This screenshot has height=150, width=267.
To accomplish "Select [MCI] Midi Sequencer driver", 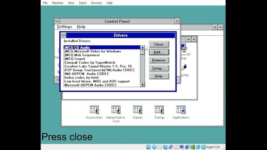I will [x=102, y=55].
